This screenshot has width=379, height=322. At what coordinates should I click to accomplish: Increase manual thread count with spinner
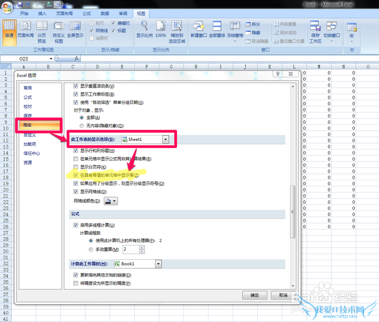[142, 248]
